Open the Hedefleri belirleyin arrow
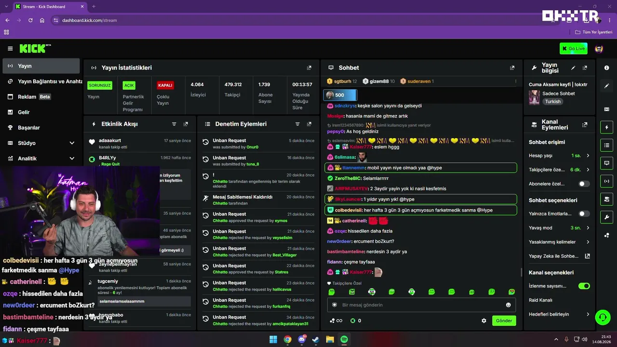 tap(588, 314)
